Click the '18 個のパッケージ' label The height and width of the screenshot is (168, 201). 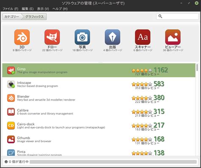pos(82,50)
